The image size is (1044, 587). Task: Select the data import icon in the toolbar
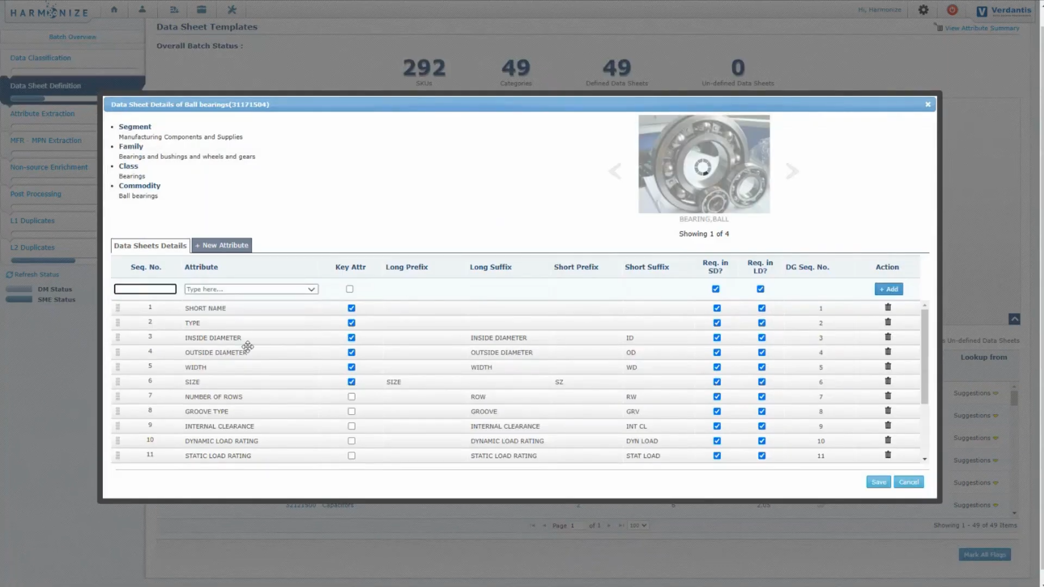tap(173, 9)
